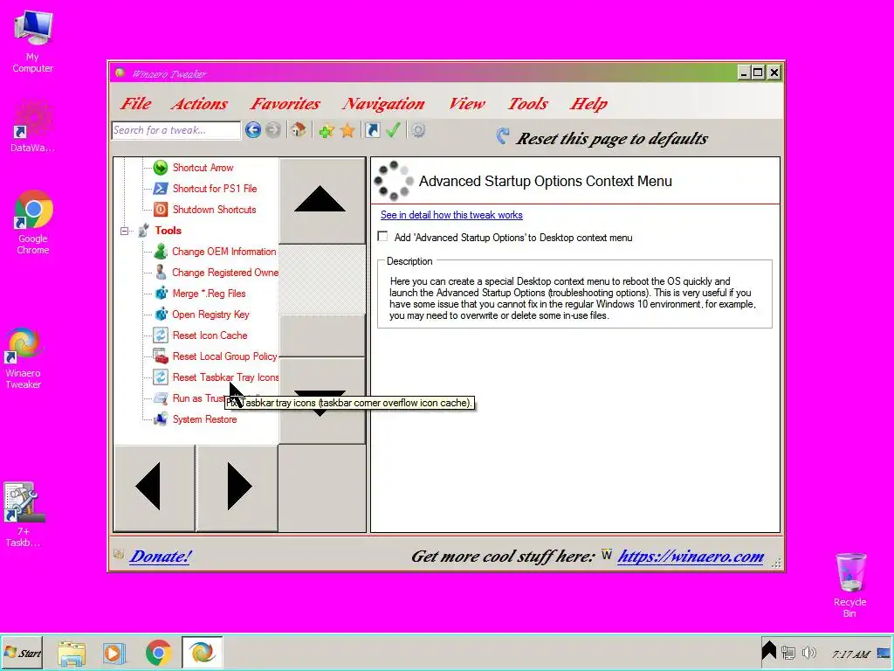Viewport: 894px width, 671px height.
Task: Open Winaero Tweaker desktop shortcut
Action: pos(23,358)
